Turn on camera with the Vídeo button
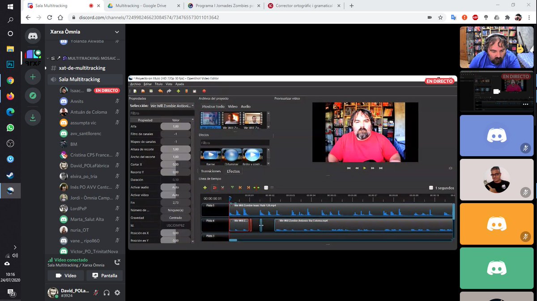Viewport: 537px width, 301px height. coord(66,276)
